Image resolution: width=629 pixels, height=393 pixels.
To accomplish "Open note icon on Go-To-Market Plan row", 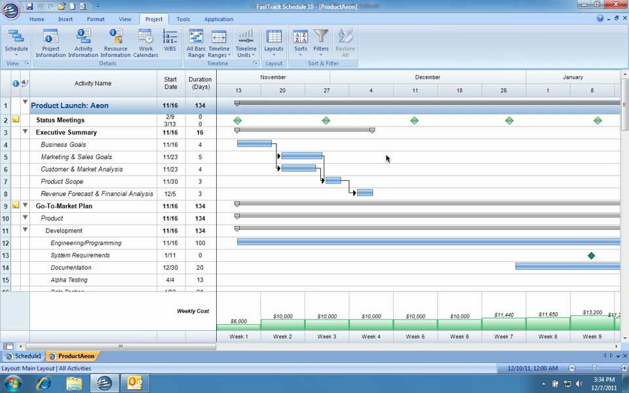I will pos(15,205).
